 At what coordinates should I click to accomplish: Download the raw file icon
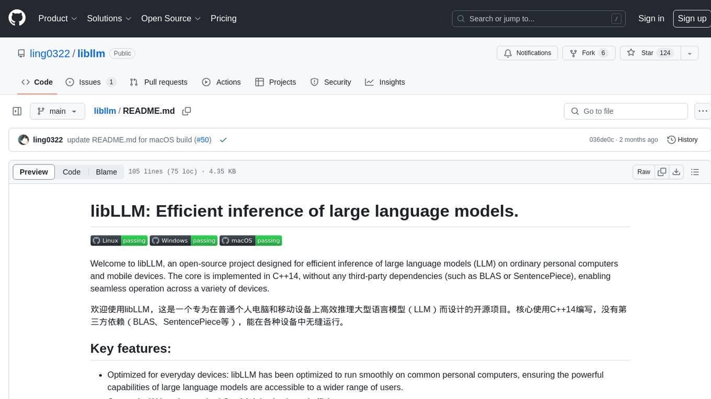(x=676, y=172)
